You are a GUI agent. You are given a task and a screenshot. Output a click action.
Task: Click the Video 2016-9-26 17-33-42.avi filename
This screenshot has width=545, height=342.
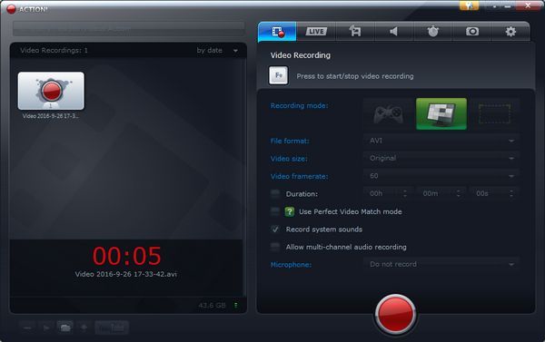[x=126, y=274]
